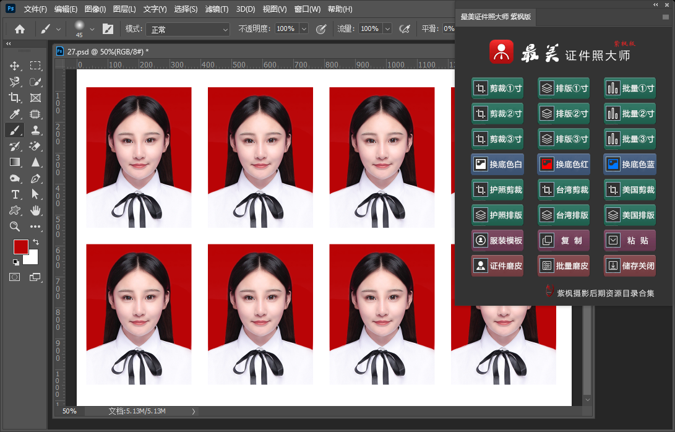675x432 pixels.
Task: Choose the Clone Stamp tool
Action: point(36,130)
